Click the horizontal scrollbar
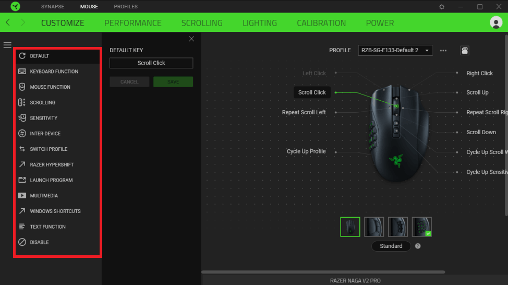Viewport: 508px width, 285px height. [323, 272]
